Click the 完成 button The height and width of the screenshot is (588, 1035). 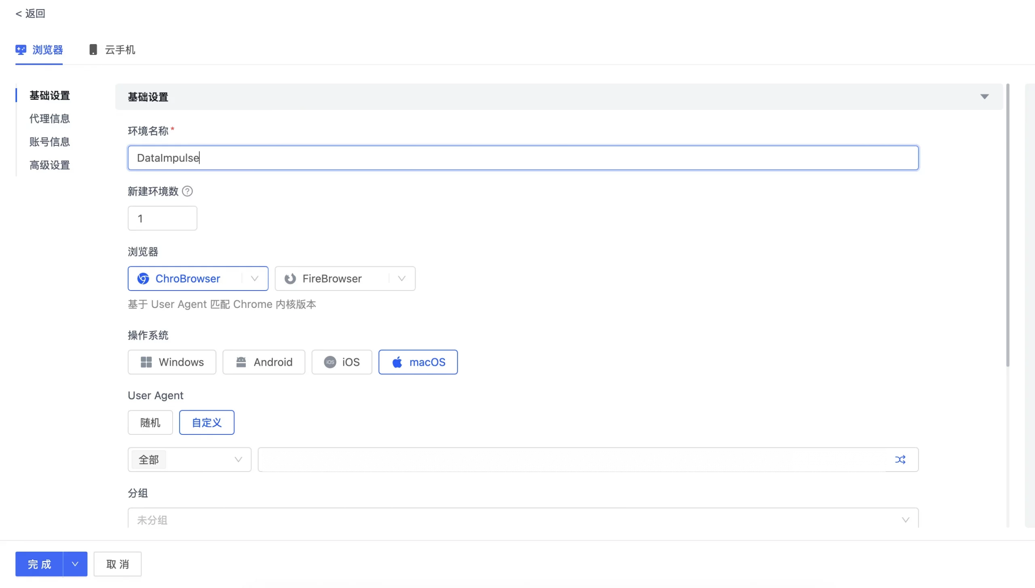point(39,564)
